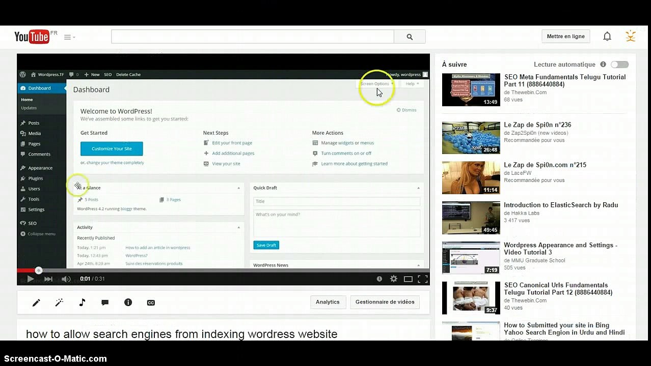
Task: Open the account avatar menu
Action: 631,36
